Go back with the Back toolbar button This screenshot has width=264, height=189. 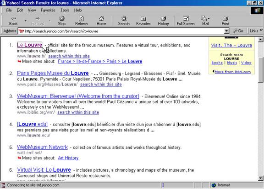13,21
